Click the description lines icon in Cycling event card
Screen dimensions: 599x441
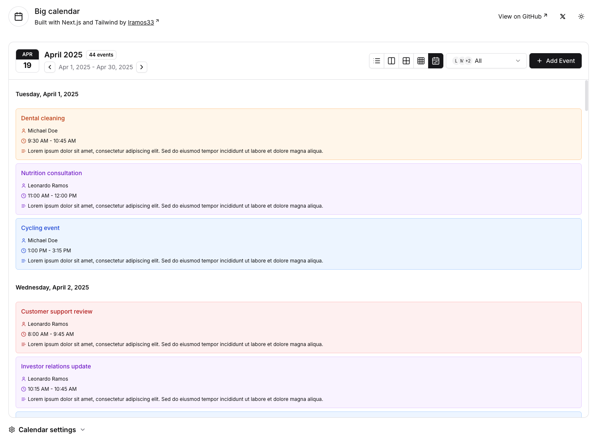(24, 261)
